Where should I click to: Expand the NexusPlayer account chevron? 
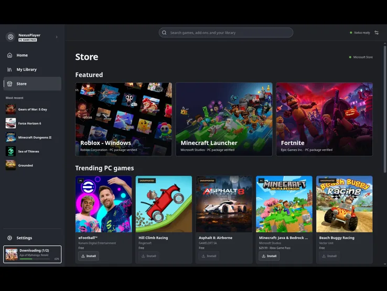click(x=57, y=37)
